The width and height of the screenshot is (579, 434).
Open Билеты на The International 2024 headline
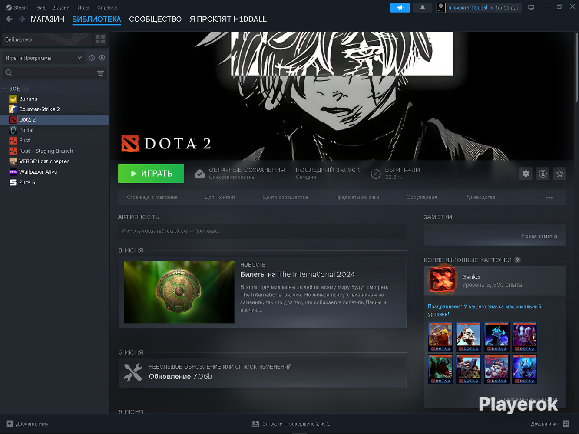click(x=298, y=274)
